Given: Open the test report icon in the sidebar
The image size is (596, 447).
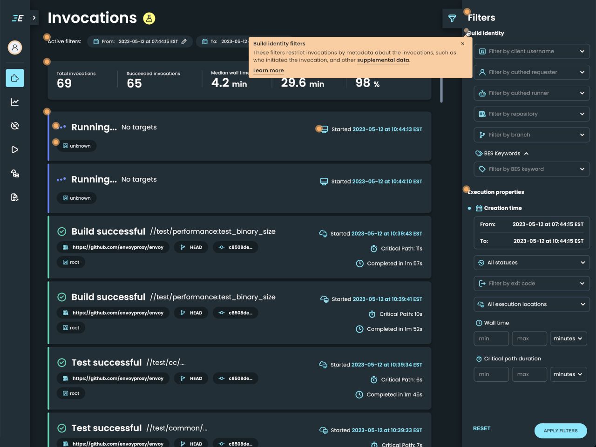Looking at the screenshot, I should coord(14,197).
